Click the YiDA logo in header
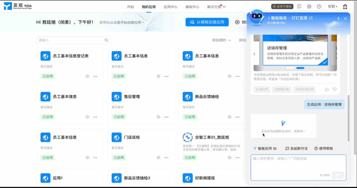This screenshot has width=357, height=188. tap(18, 6)
